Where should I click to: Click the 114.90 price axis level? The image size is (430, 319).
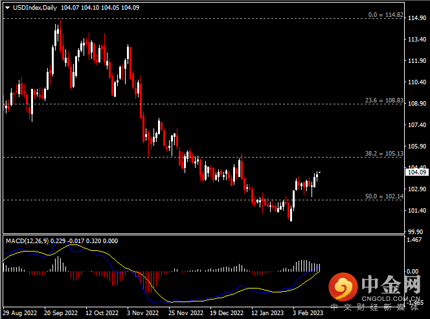414,18
